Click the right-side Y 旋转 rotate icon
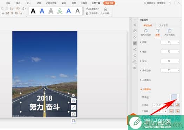 click(x=178, y=111)
